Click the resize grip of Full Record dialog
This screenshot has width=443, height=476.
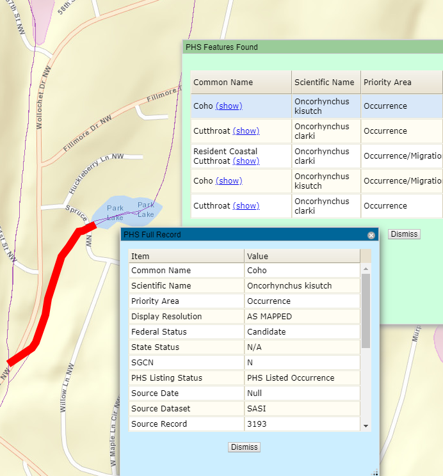click(x=375, y=472)
